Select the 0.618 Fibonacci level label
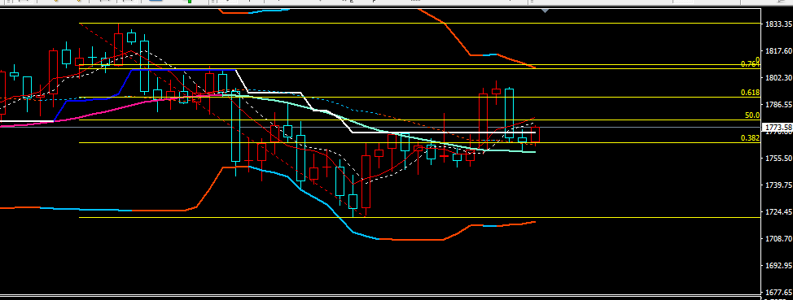Screen dimensions: 793x300 point(750,93)
